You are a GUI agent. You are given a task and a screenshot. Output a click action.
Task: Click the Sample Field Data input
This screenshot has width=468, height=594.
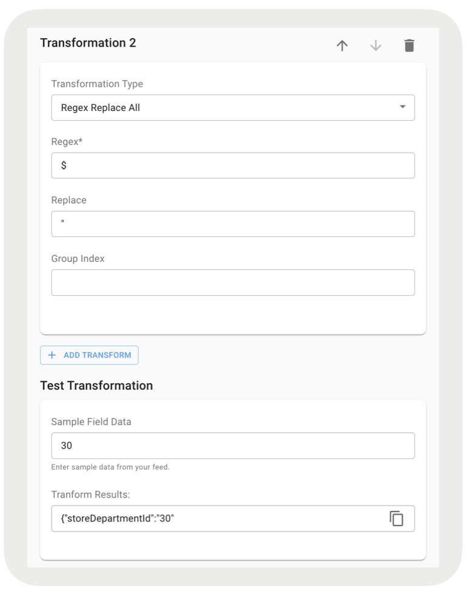(x=233, y=446)
